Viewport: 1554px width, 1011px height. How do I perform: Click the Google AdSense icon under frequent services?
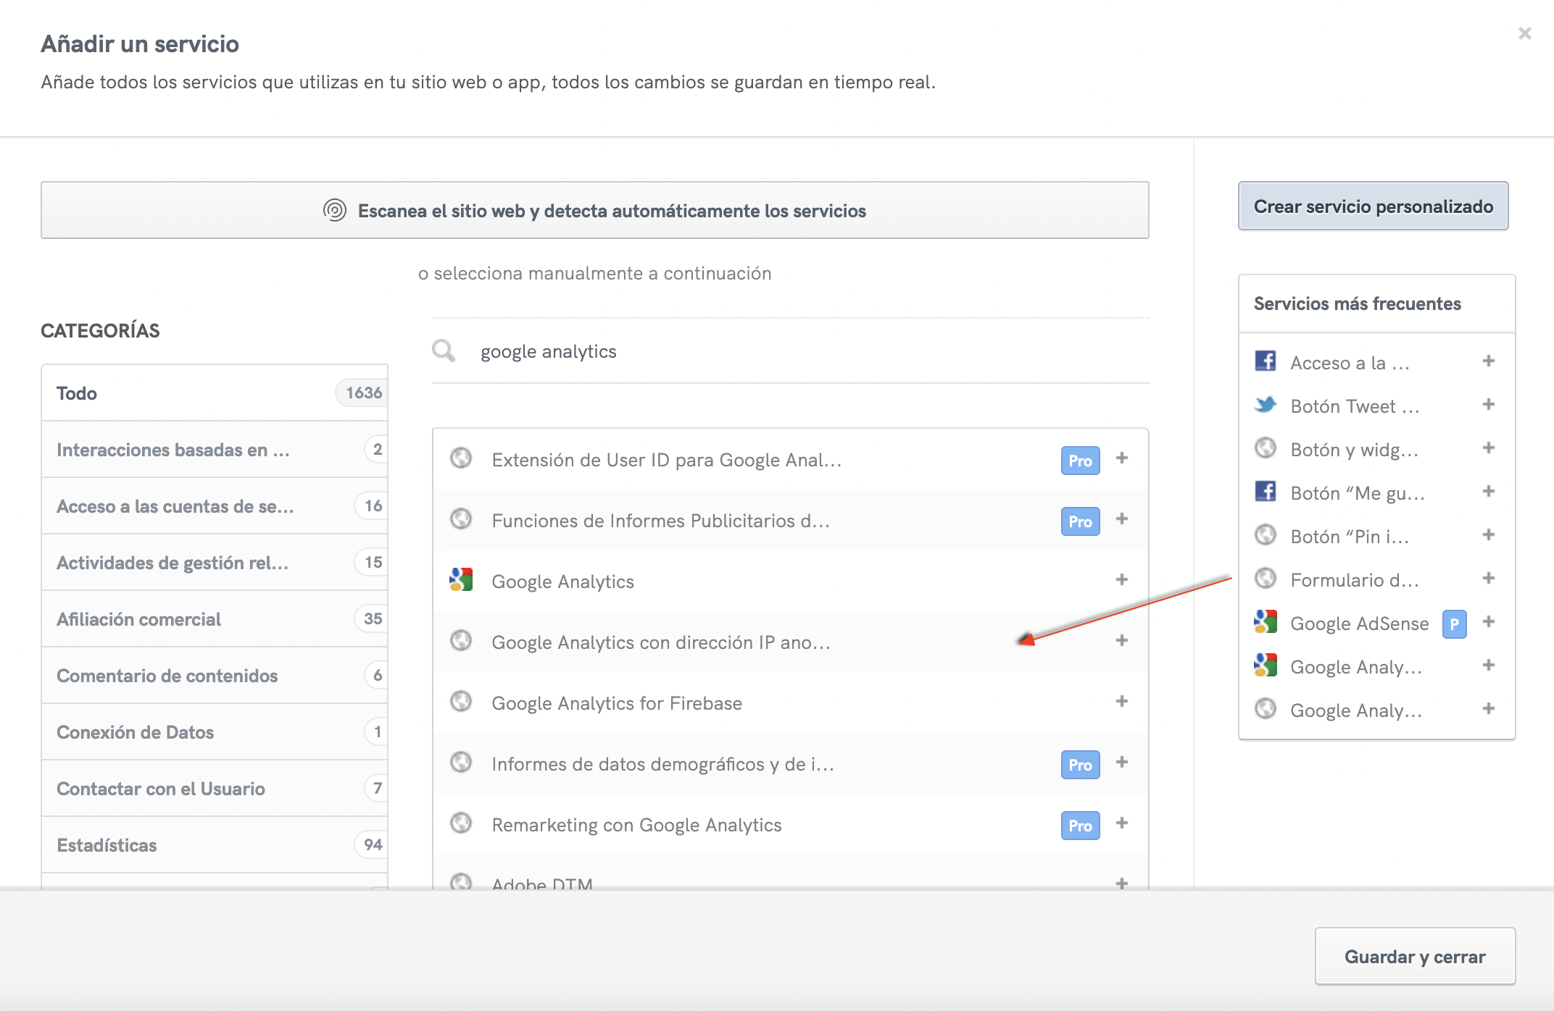(x=1266, y=622)
